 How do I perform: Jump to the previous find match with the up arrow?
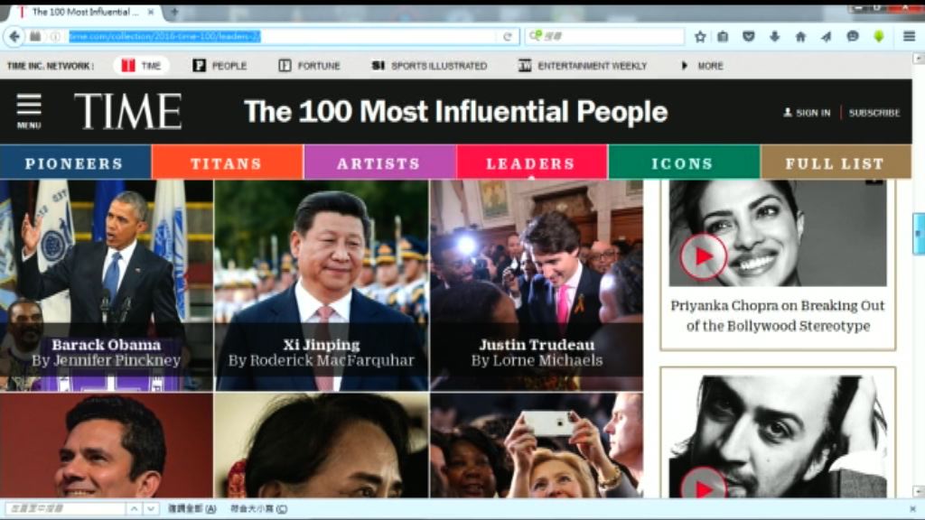pos(134,509)
